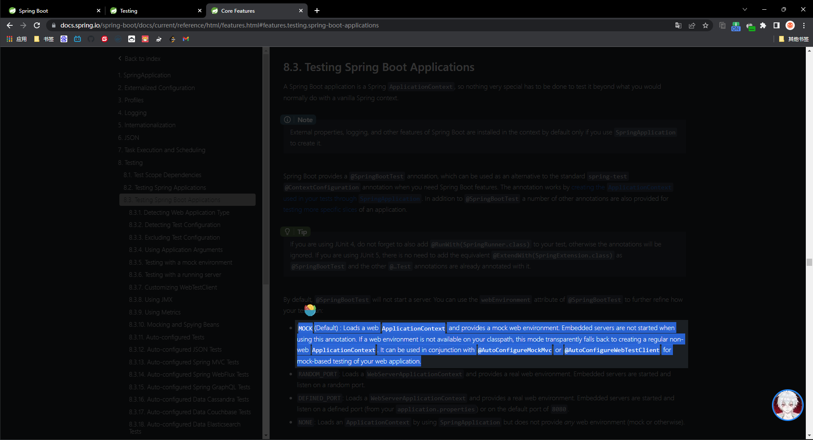813x440 pixels.
Task: Open 8.3.5. Testing with a mock environment
Action: (x=181, y=262)
